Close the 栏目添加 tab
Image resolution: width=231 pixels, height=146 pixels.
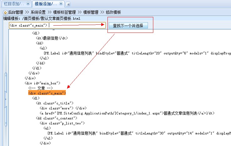coord(28,4)
